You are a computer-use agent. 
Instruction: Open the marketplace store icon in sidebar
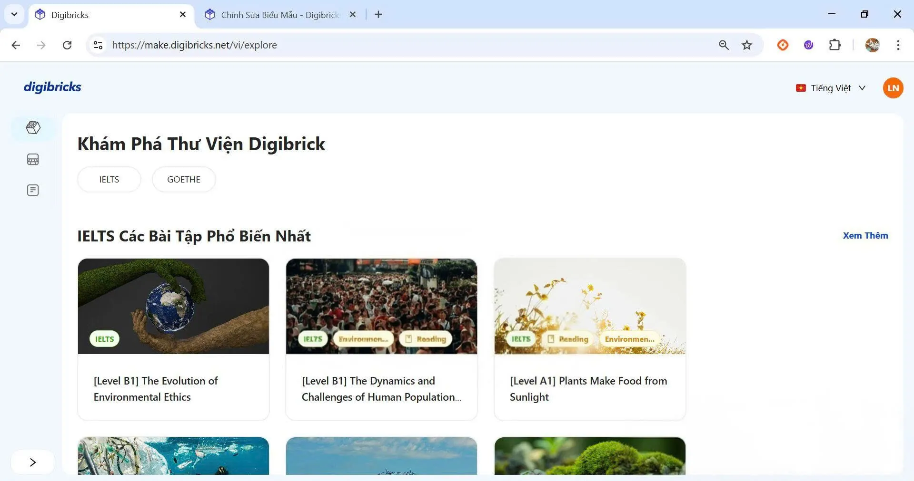click(x=33, y=159)
